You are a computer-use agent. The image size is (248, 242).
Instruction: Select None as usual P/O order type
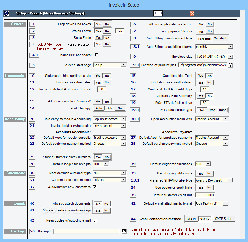click(222, 110)
